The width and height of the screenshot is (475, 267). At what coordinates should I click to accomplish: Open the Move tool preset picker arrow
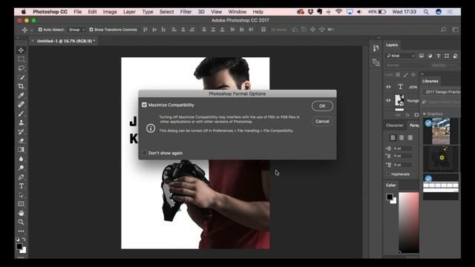point(31,30)
